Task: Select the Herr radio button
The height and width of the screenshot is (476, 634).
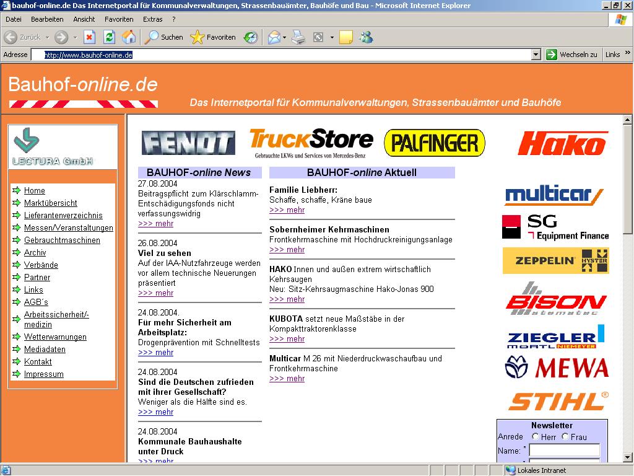Action: (x=536, y=436)
